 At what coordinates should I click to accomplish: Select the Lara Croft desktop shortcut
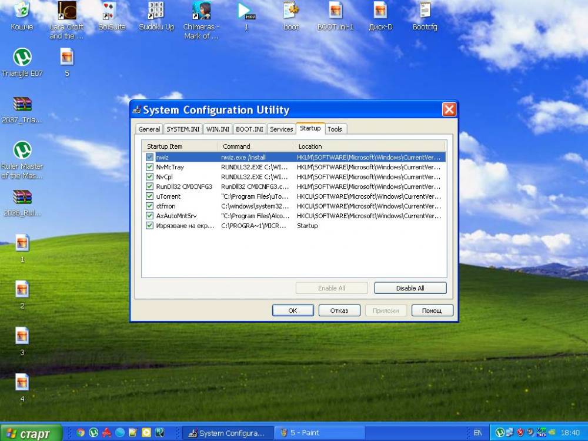click(x=67, y=11)
